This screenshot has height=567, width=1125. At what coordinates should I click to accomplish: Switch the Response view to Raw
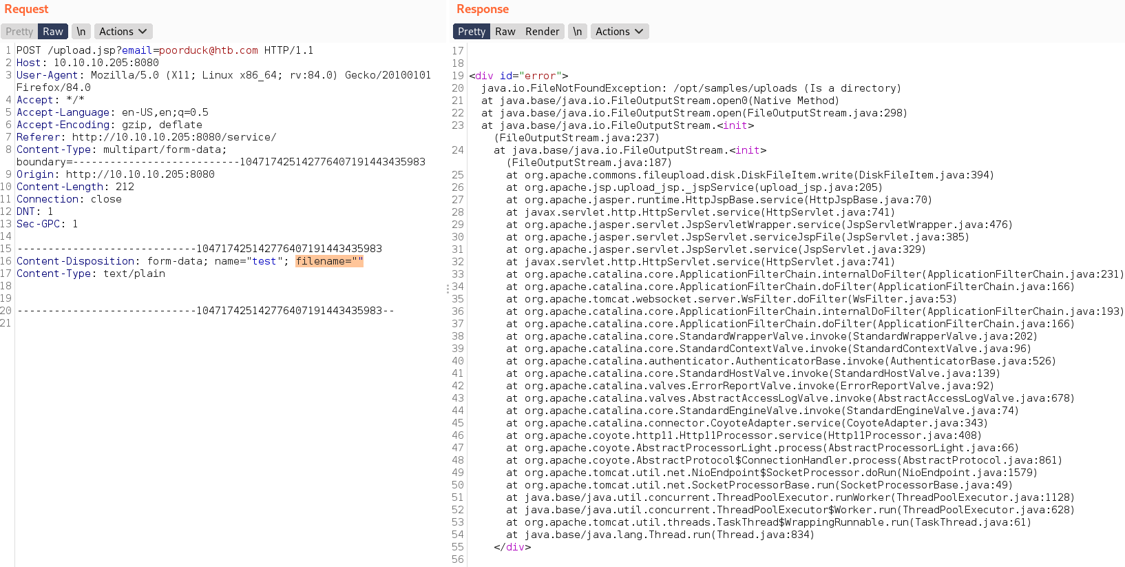[505, 32]
